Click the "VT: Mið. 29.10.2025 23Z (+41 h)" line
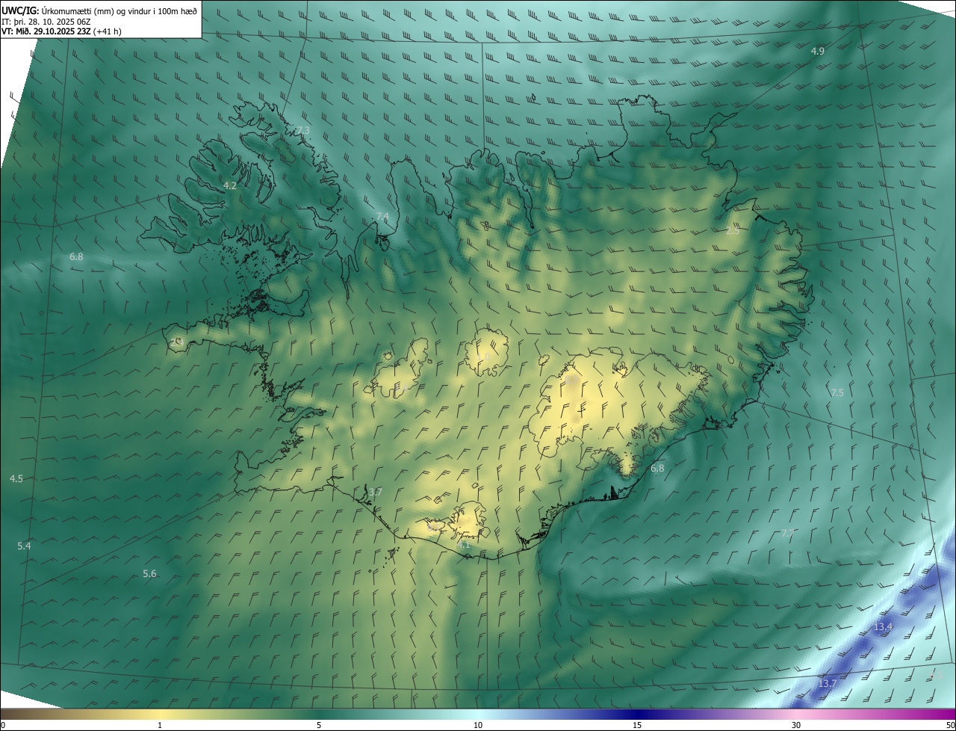 (61, 31)
